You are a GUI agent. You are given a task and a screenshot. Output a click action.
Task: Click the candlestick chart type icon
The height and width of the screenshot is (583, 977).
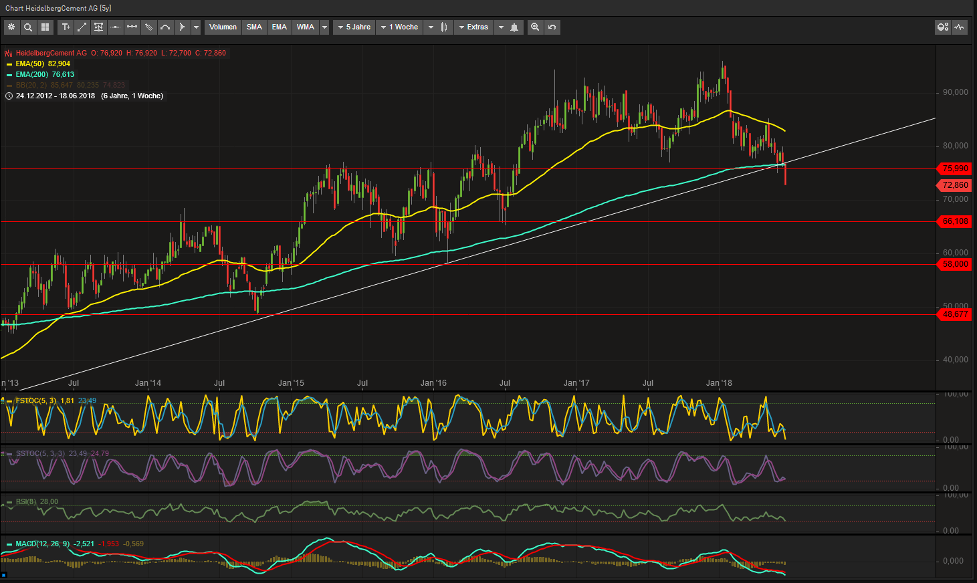pyautogui.click(x=444, y=27)
